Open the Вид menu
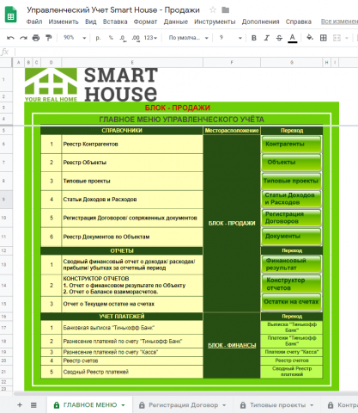Image resolution: width=358 pixels, height=413 pixels. coord(91,22)
